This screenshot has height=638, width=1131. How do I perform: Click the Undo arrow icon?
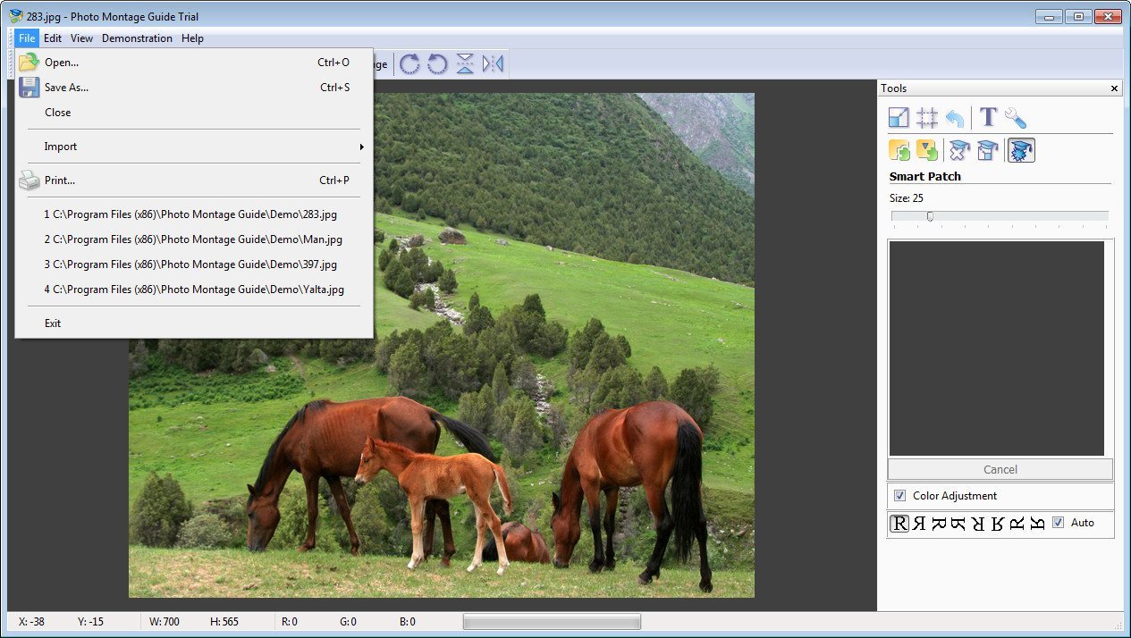[955, 117]
